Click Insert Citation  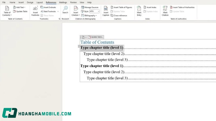tap(76, 11)
